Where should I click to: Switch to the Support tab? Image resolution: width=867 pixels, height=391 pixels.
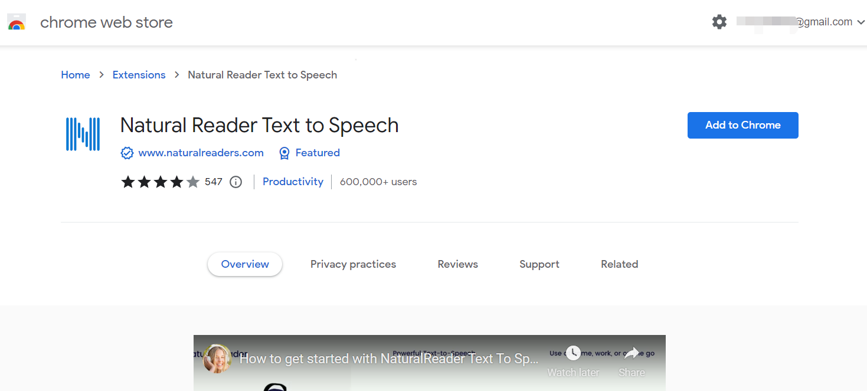pyautogui.click(x=539, y=264)
